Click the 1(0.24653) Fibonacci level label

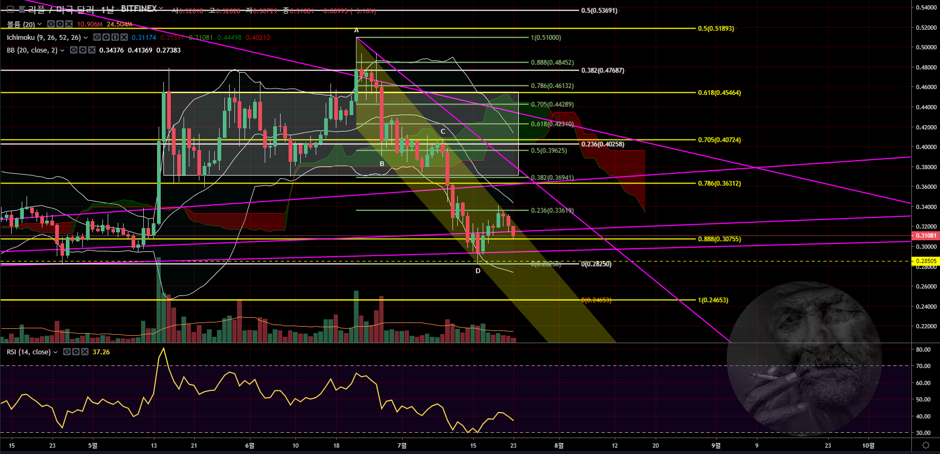(713, 300)
